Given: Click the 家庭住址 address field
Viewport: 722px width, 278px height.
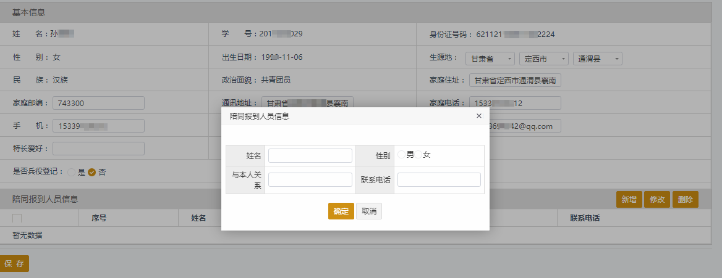Looking at the screenshot, I should 516,80.
